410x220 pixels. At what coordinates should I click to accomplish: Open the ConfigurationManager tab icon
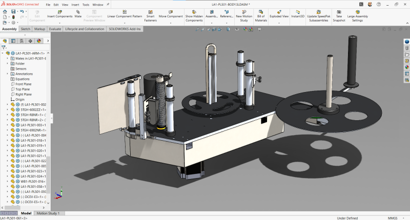click(x=21, y=41)
